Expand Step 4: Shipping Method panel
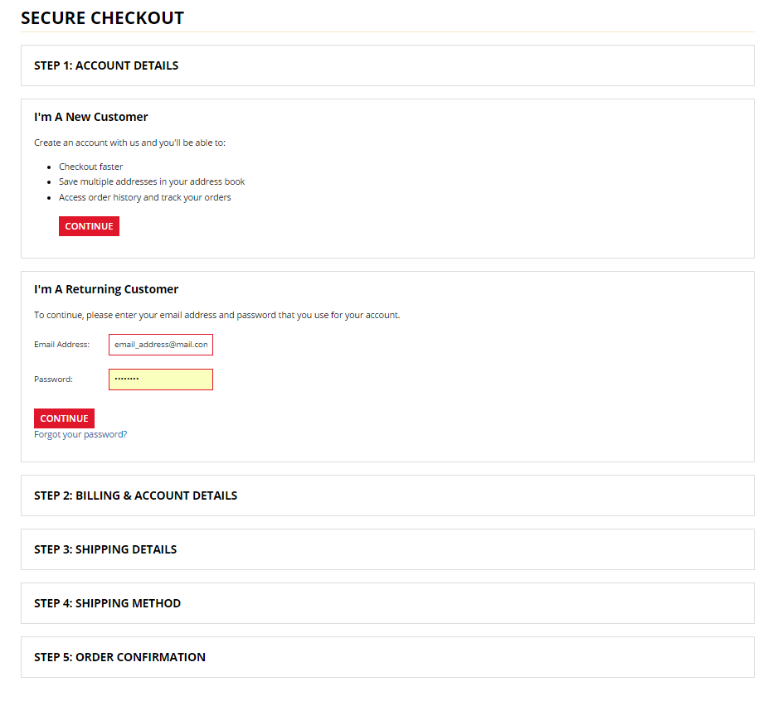 click(107, 603)
